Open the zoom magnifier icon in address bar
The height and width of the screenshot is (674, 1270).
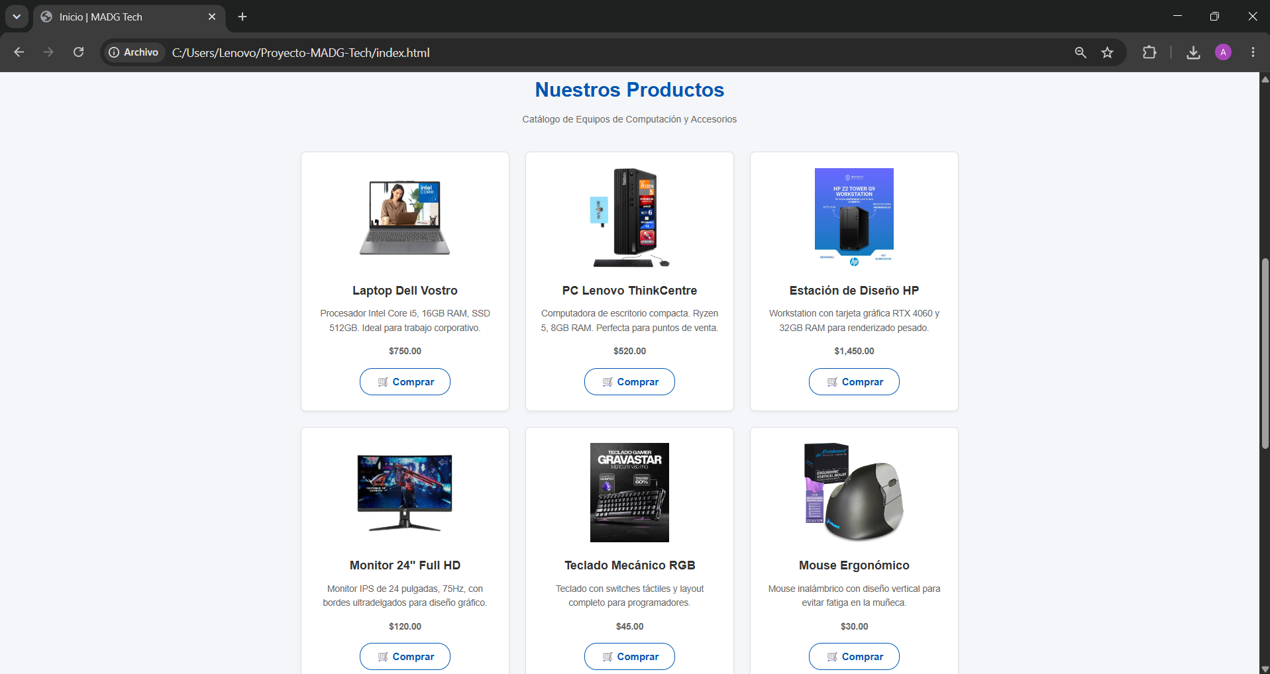click(1081, 52)
